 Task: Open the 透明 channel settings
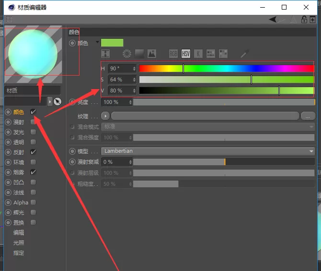tap(19, 142)
